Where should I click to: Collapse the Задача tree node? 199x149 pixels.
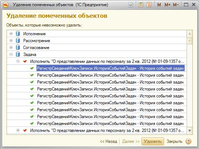click(x=11, y=55)
